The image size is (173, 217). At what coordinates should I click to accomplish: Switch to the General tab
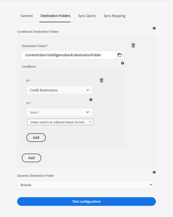[27, 16]
